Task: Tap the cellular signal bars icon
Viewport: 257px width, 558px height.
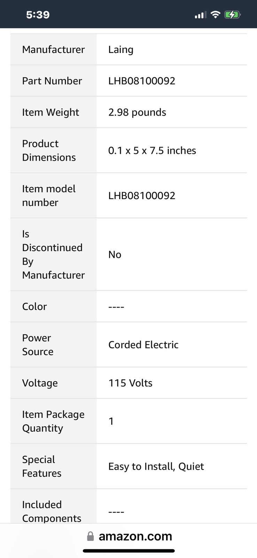Action: pos(200,15)
